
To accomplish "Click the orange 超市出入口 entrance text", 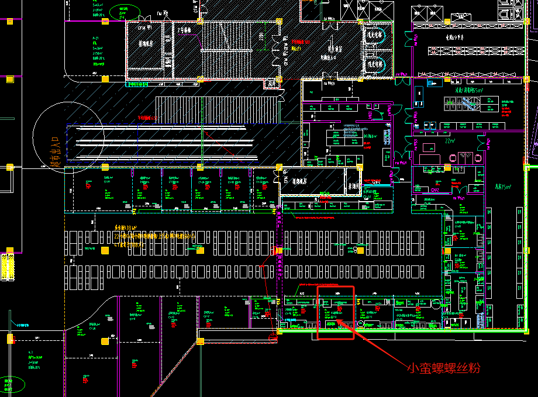I will [x=56, y=153].
